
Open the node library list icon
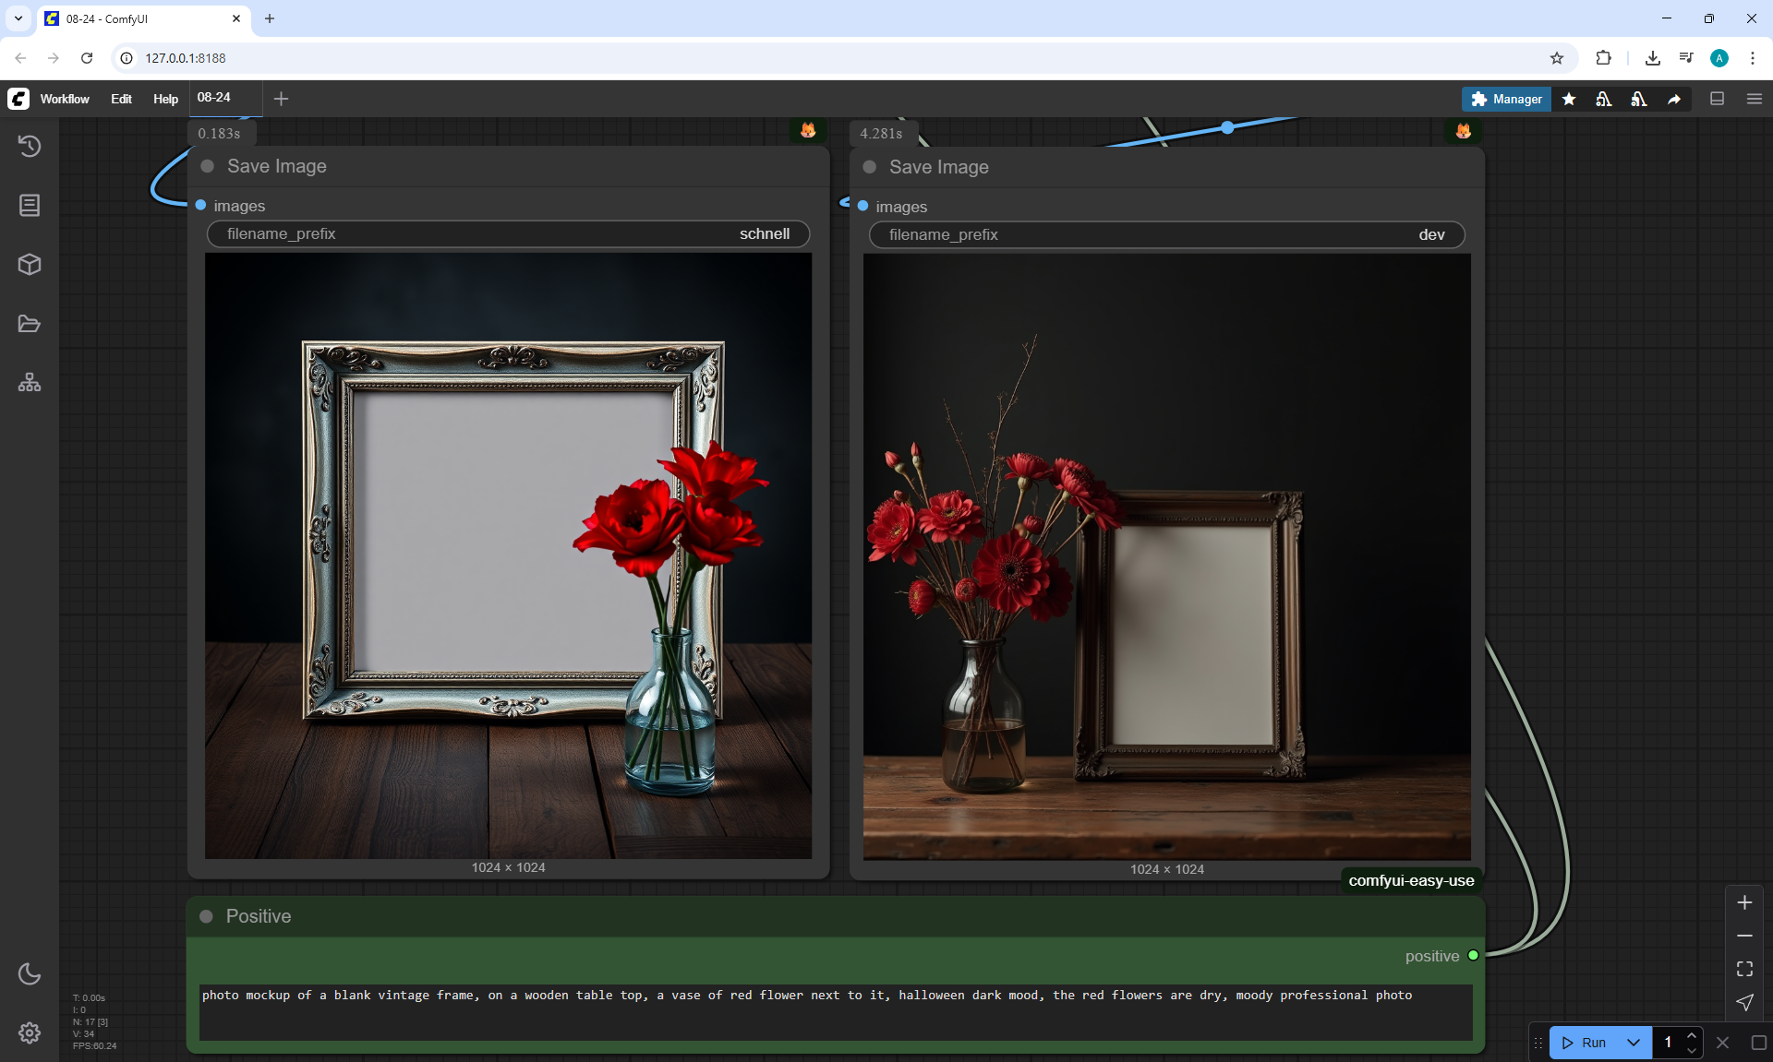30,205
